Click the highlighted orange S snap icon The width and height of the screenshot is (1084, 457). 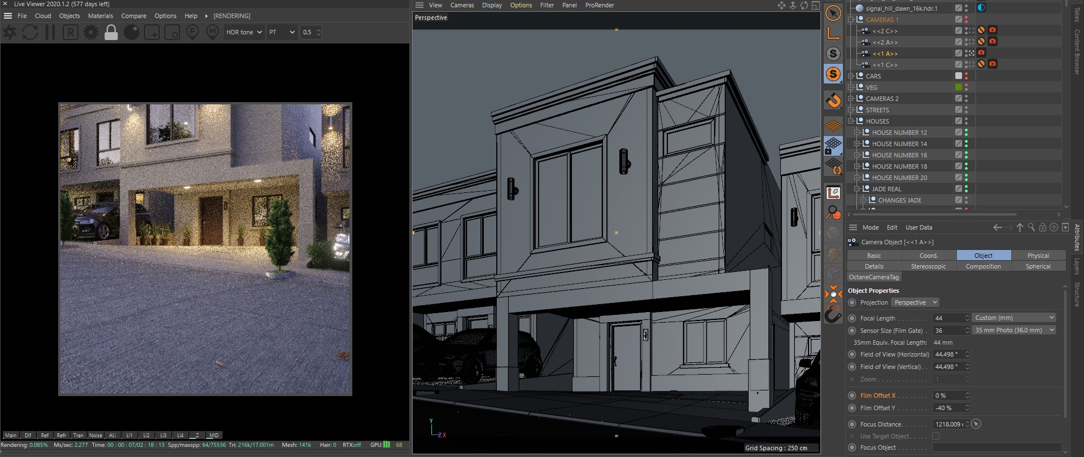coord(833,74)
